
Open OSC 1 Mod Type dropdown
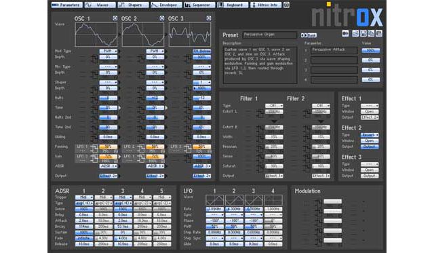[x=108, y=51]
